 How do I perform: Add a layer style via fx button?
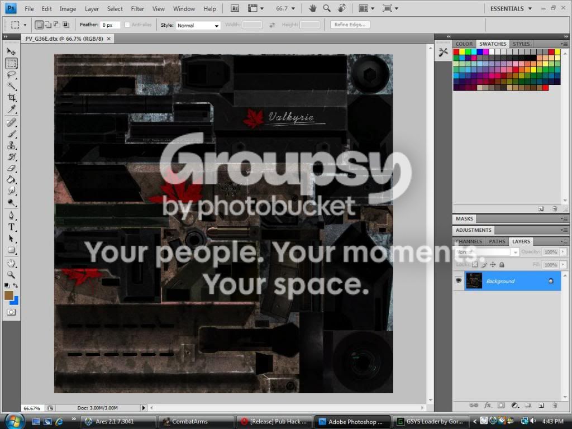(x=487, y=406)
